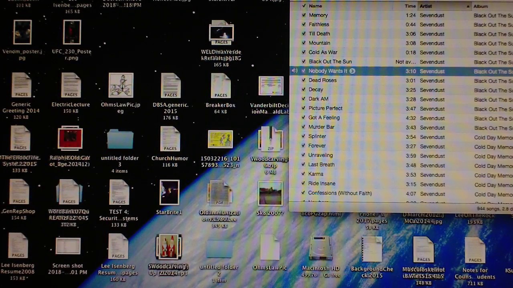Select the OhmsLawPic.jpeg image icon
513x288 pixels.
(121, 85)
